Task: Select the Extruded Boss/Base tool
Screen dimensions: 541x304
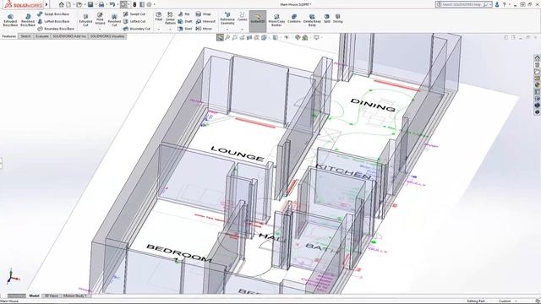Action: click(x=10, y=20)
